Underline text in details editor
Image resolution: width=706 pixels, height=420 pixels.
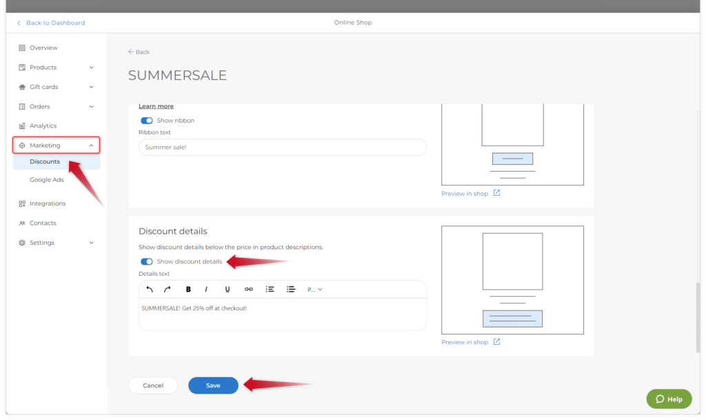(228, 290)
